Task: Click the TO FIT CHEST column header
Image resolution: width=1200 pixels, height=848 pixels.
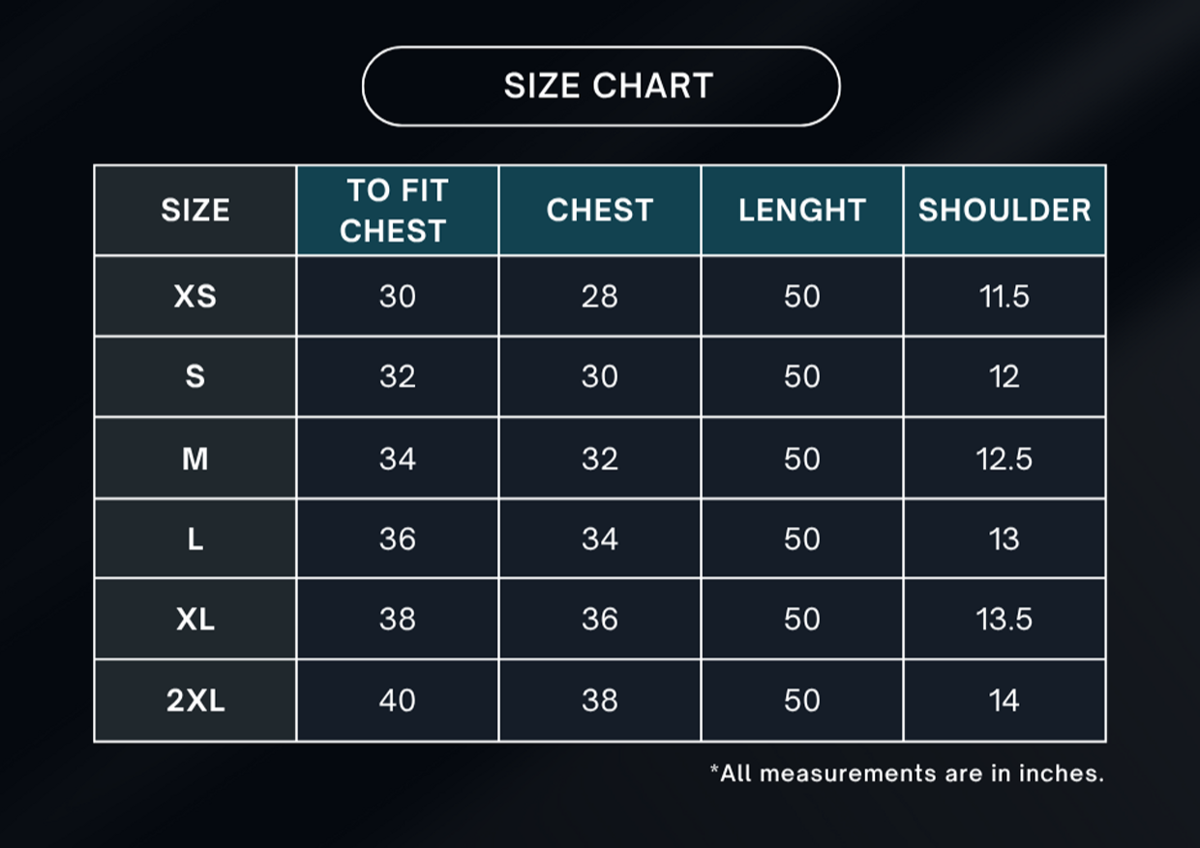Action: pyautogui.click(x=397, y=211)
